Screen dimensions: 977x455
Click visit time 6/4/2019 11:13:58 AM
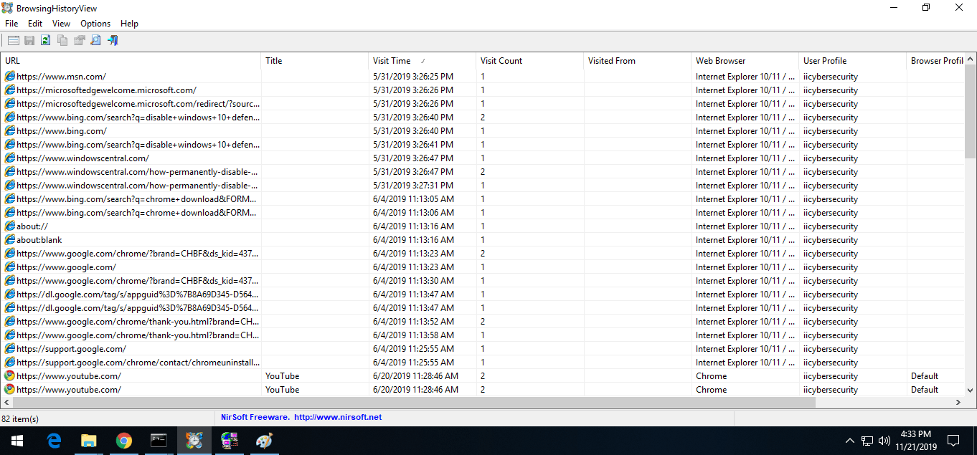pos(413,335)
